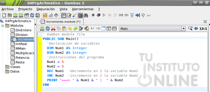Toggle the console terminal button
This screenshot has height=92, width=210.
point(80,15)
